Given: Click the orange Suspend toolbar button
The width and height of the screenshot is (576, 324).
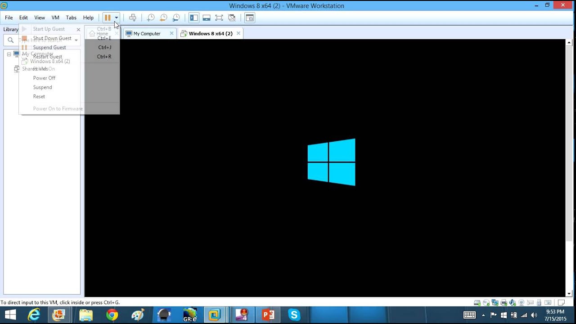Looking at the screenshot, I should point(108,18).
